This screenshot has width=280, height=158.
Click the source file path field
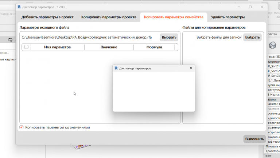[x=87, y=37]
